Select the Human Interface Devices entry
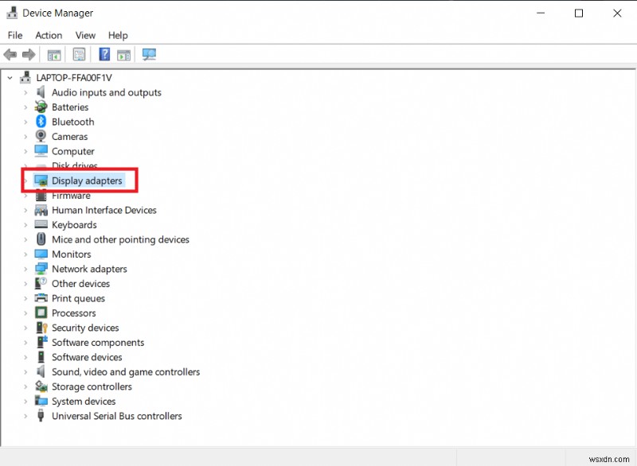Image resolution: width=637 pixels, height=466 pixels. click(104, 210)
